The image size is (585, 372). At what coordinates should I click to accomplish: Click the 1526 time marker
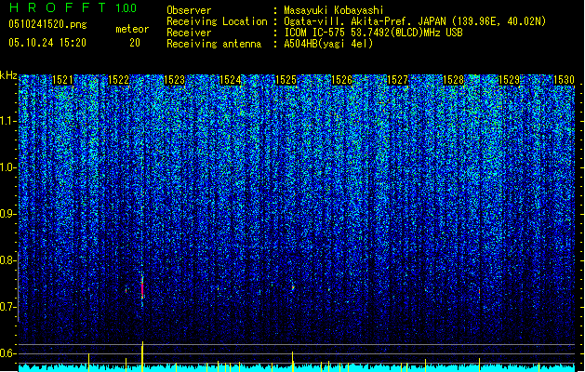[x=341, y=80]
